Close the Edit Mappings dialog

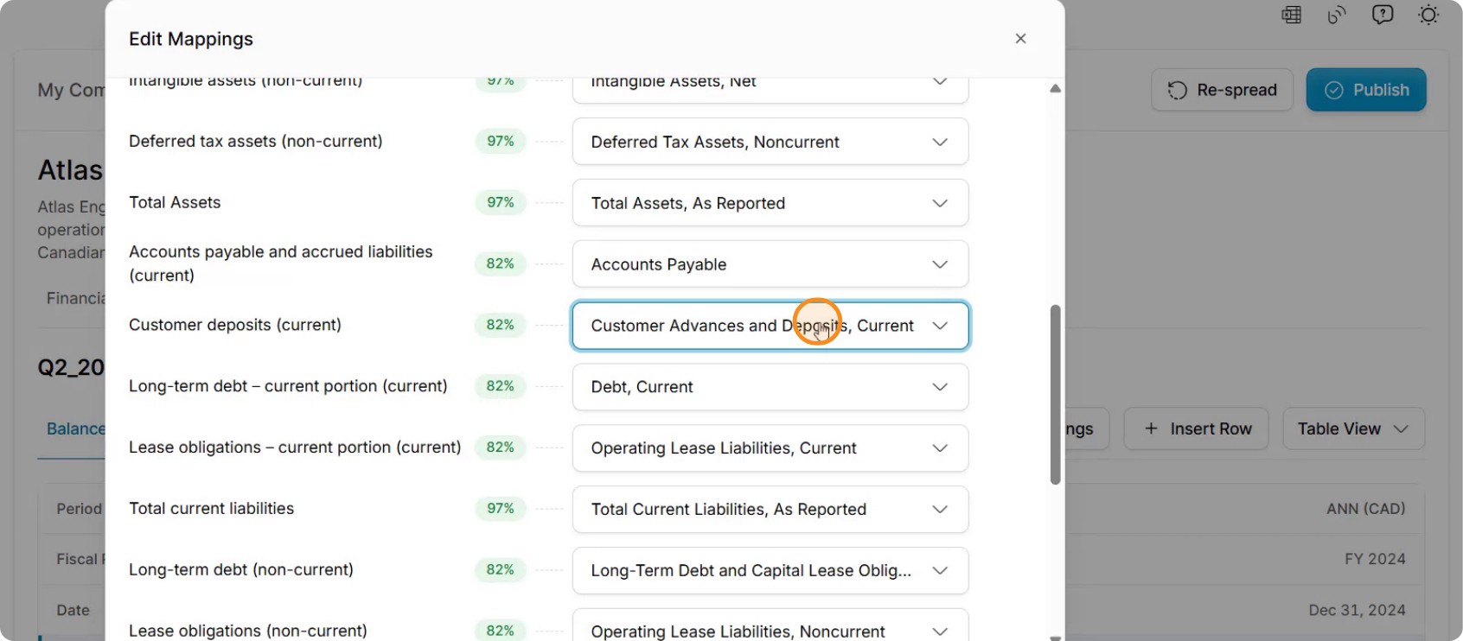(x=1020, y=39)
